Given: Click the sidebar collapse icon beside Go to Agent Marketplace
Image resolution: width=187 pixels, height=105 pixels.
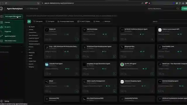Looking at the screenshot, I should (x=1, y=16).
